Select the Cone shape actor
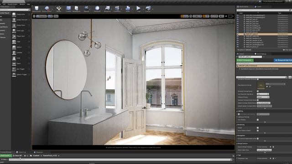 (x=21, y=58)
